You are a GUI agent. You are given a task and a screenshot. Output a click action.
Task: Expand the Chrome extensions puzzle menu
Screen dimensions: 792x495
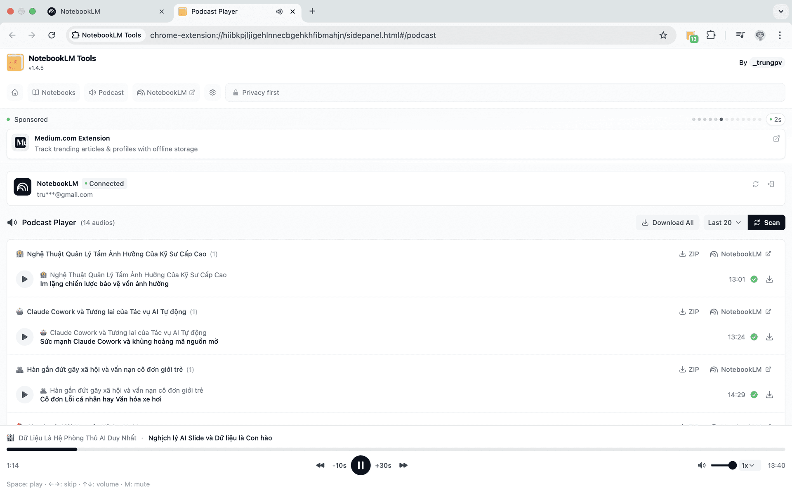(x=711, y=35)
